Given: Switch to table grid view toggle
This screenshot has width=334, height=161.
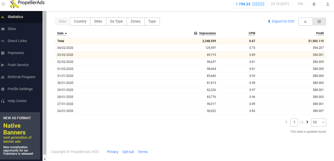Looking at the screenshot, I should click(x=319, y=22).
